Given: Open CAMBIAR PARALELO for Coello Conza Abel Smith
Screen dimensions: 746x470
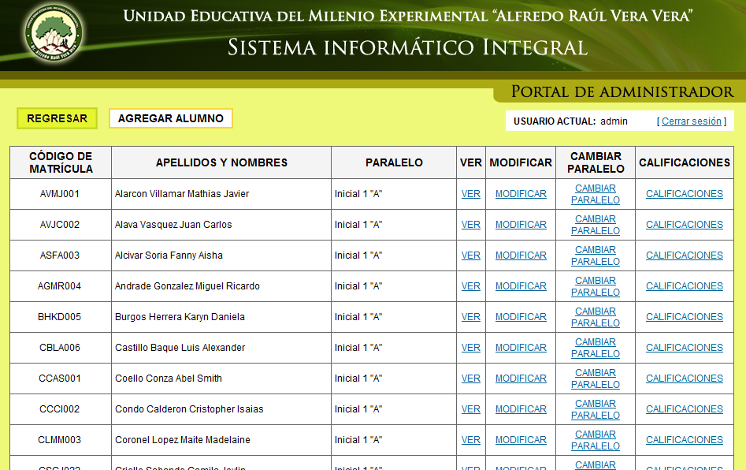Looking at the screenshot, I should coord(596,379).
